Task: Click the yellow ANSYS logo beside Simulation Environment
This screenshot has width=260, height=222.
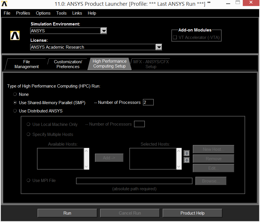Action: 15,35
